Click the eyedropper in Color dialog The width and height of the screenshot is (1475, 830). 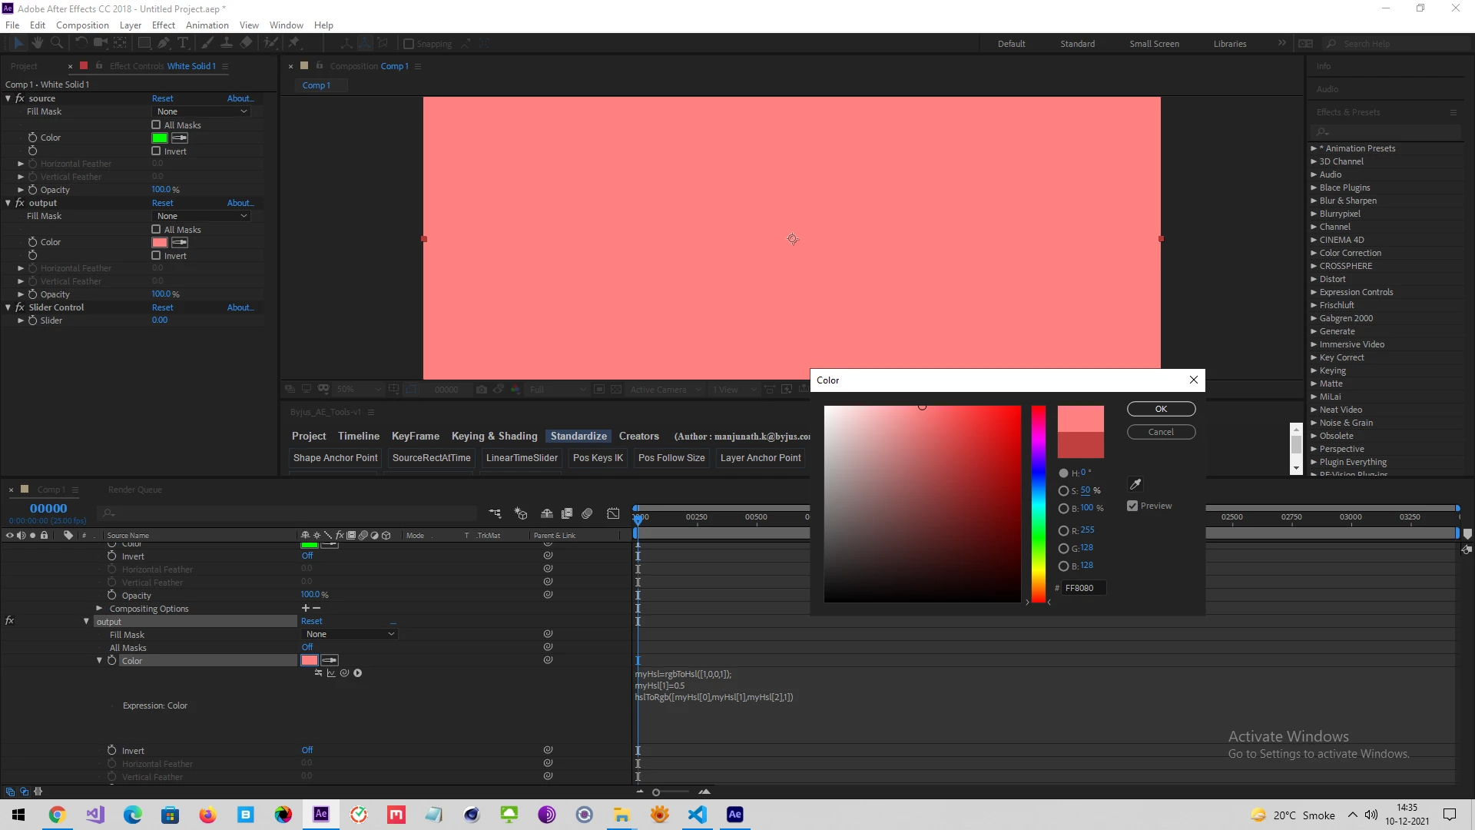(x=1135, y=484)
